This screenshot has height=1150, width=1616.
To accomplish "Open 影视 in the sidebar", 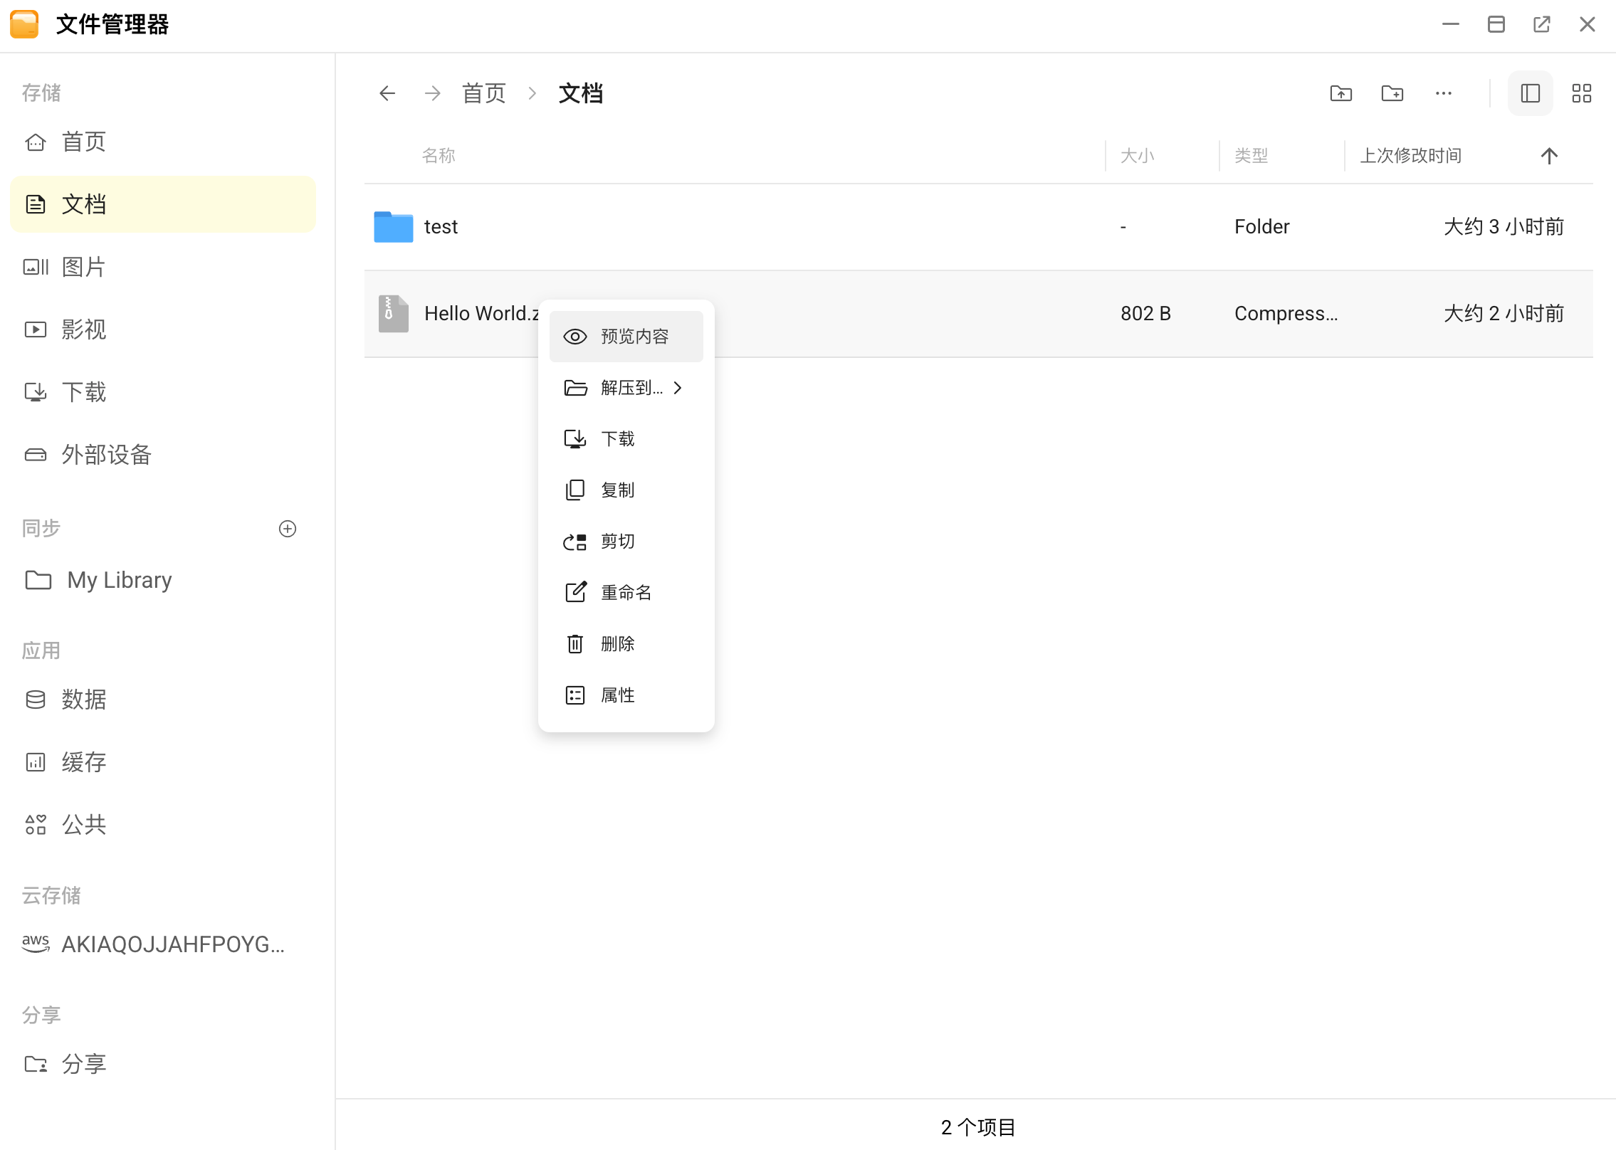I will 163,329.
